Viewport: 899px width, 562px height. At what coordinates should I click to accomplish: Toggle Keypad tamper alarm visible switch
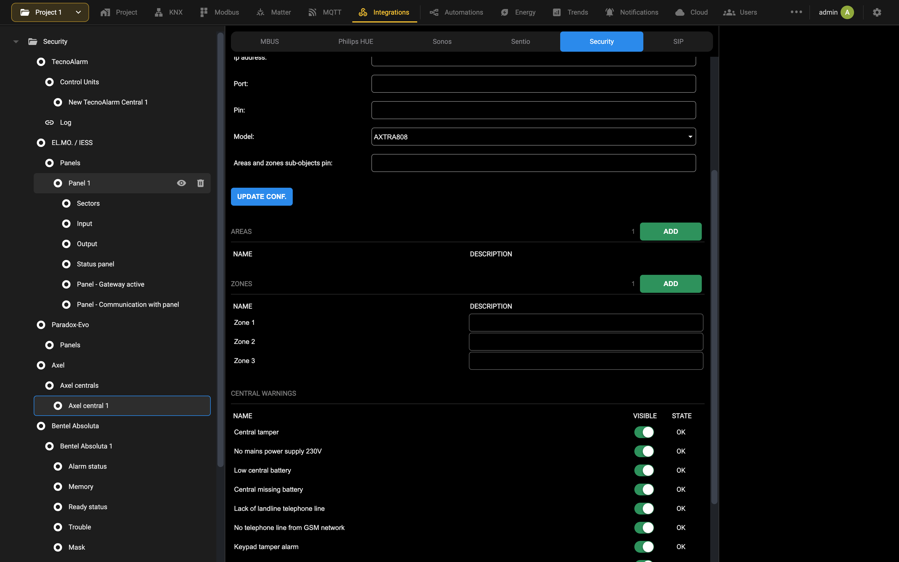(x=644, y=547)
